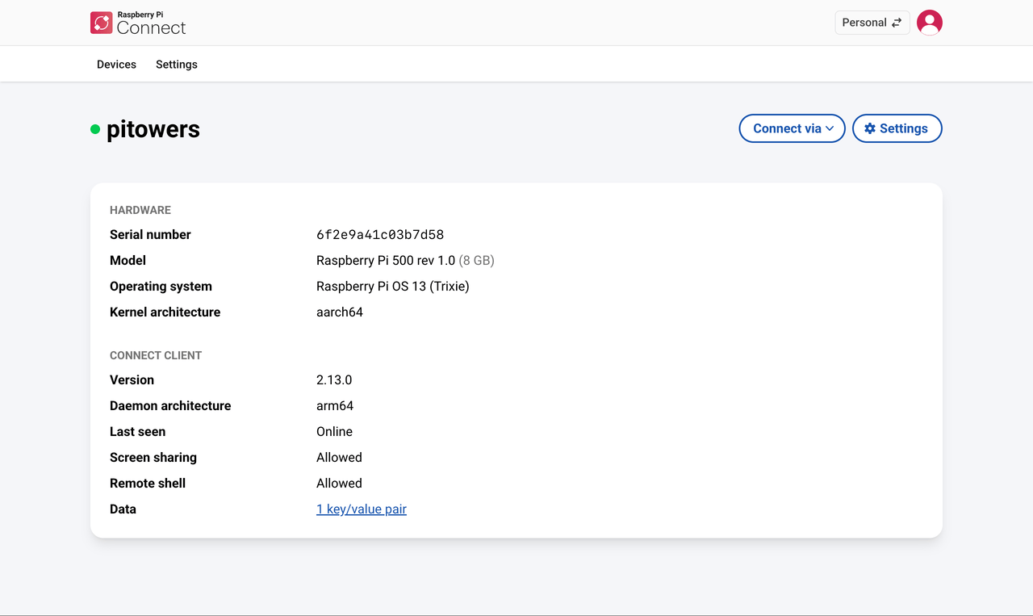Screen dimensions: 1033x616
Task: Open the Settings tab in navigation
Action: pos(177,65)
